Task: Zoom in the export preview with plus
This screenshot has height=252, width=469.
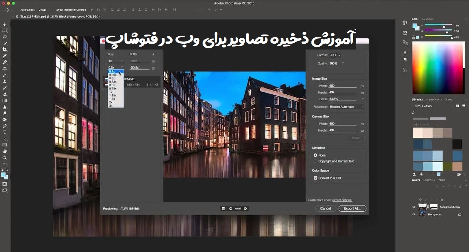Action: point(245,209)
